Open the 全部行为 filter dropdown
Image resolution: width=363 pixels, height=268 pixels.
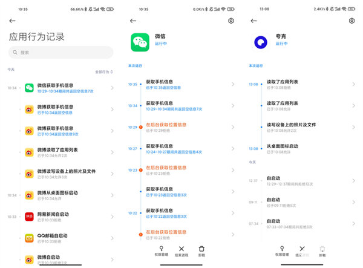pos(104,72)
